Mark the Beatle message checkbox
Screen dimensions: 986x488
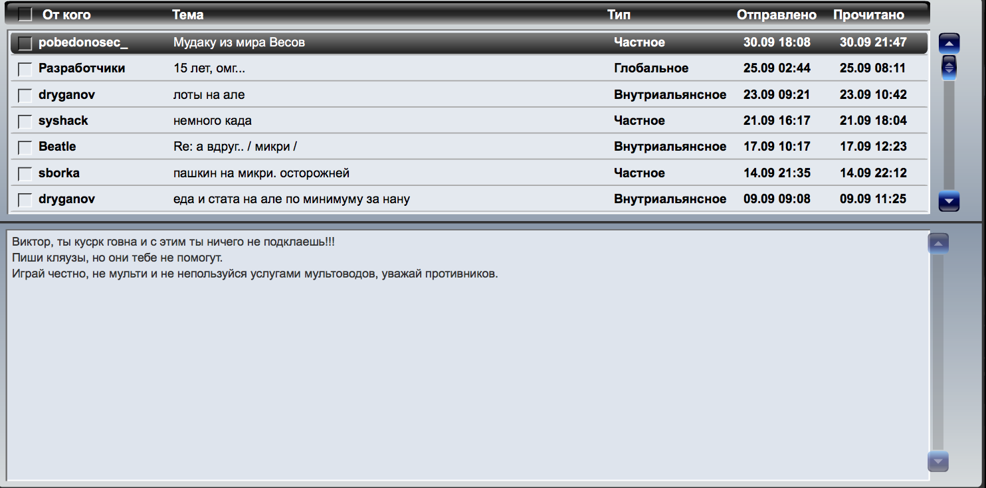(25, 147)
